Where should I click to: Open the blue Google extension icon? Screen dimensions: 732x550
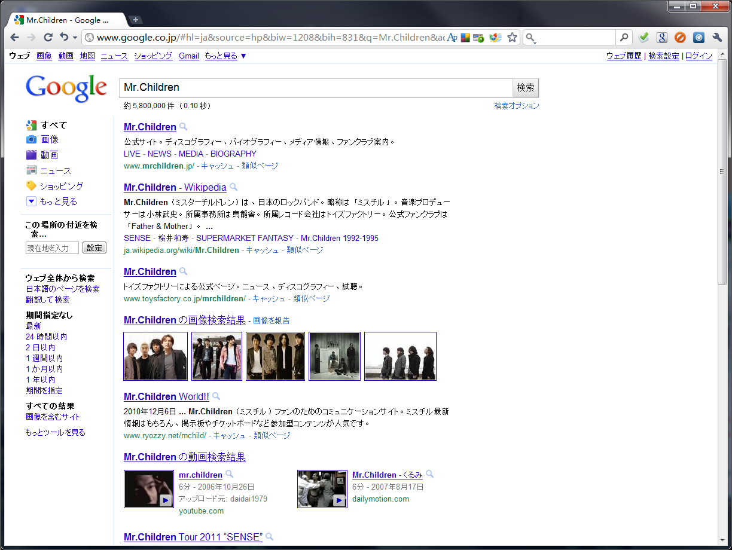point(661,38)
